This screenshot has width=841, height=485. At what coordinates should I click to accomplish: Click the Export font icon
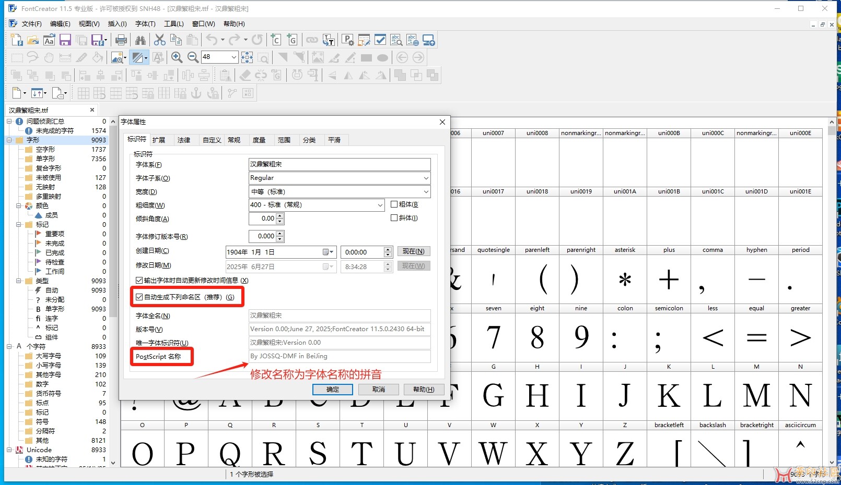98,40
